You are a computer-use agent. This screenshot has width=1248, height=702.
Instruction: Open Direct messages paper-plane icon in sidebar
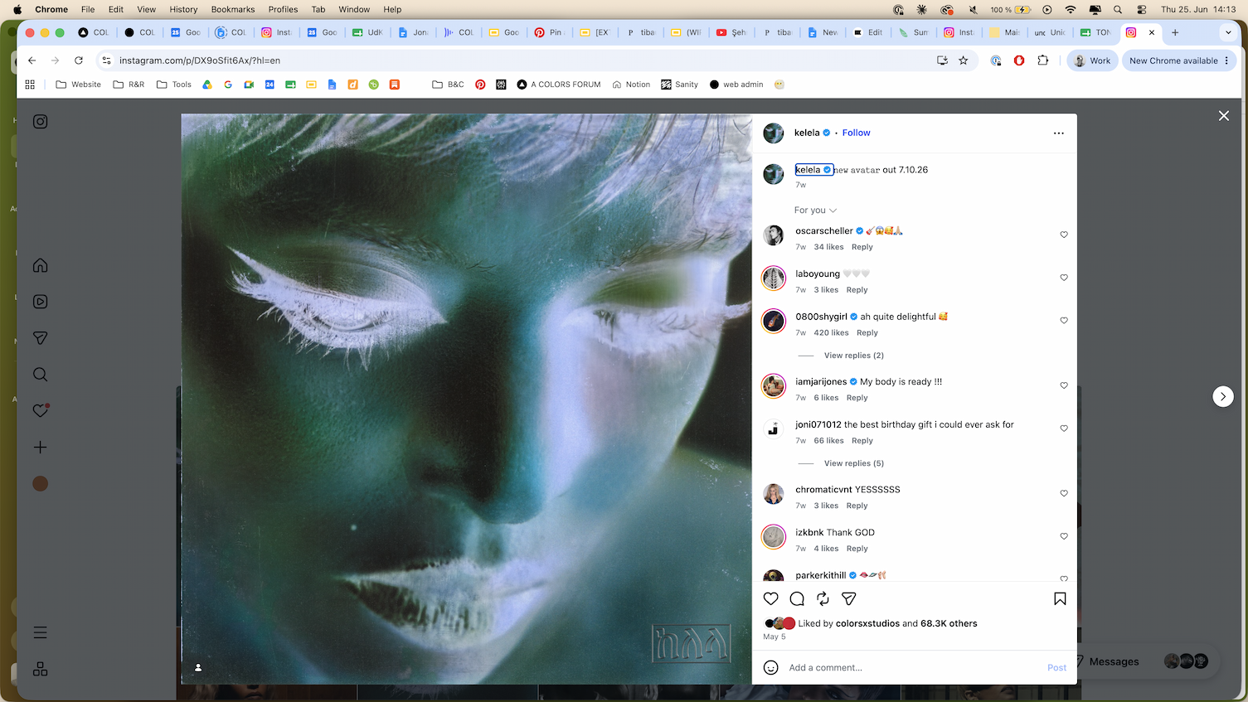(x=40, y=338)
